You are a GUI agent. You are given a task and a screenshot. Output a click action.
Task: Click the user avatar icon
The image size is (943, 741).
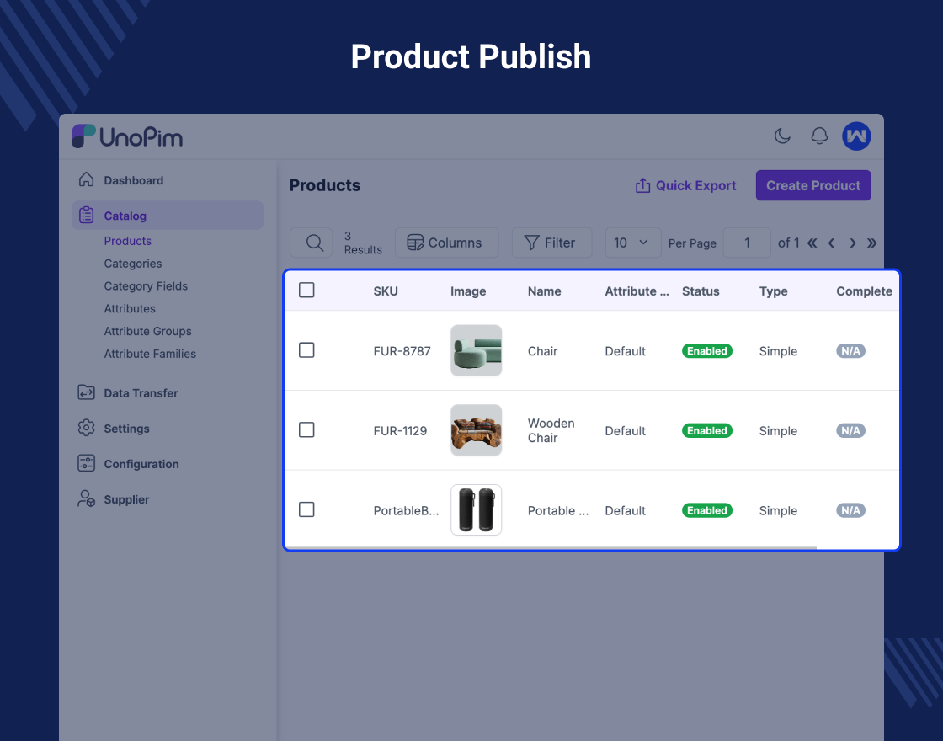pos(856,136)
